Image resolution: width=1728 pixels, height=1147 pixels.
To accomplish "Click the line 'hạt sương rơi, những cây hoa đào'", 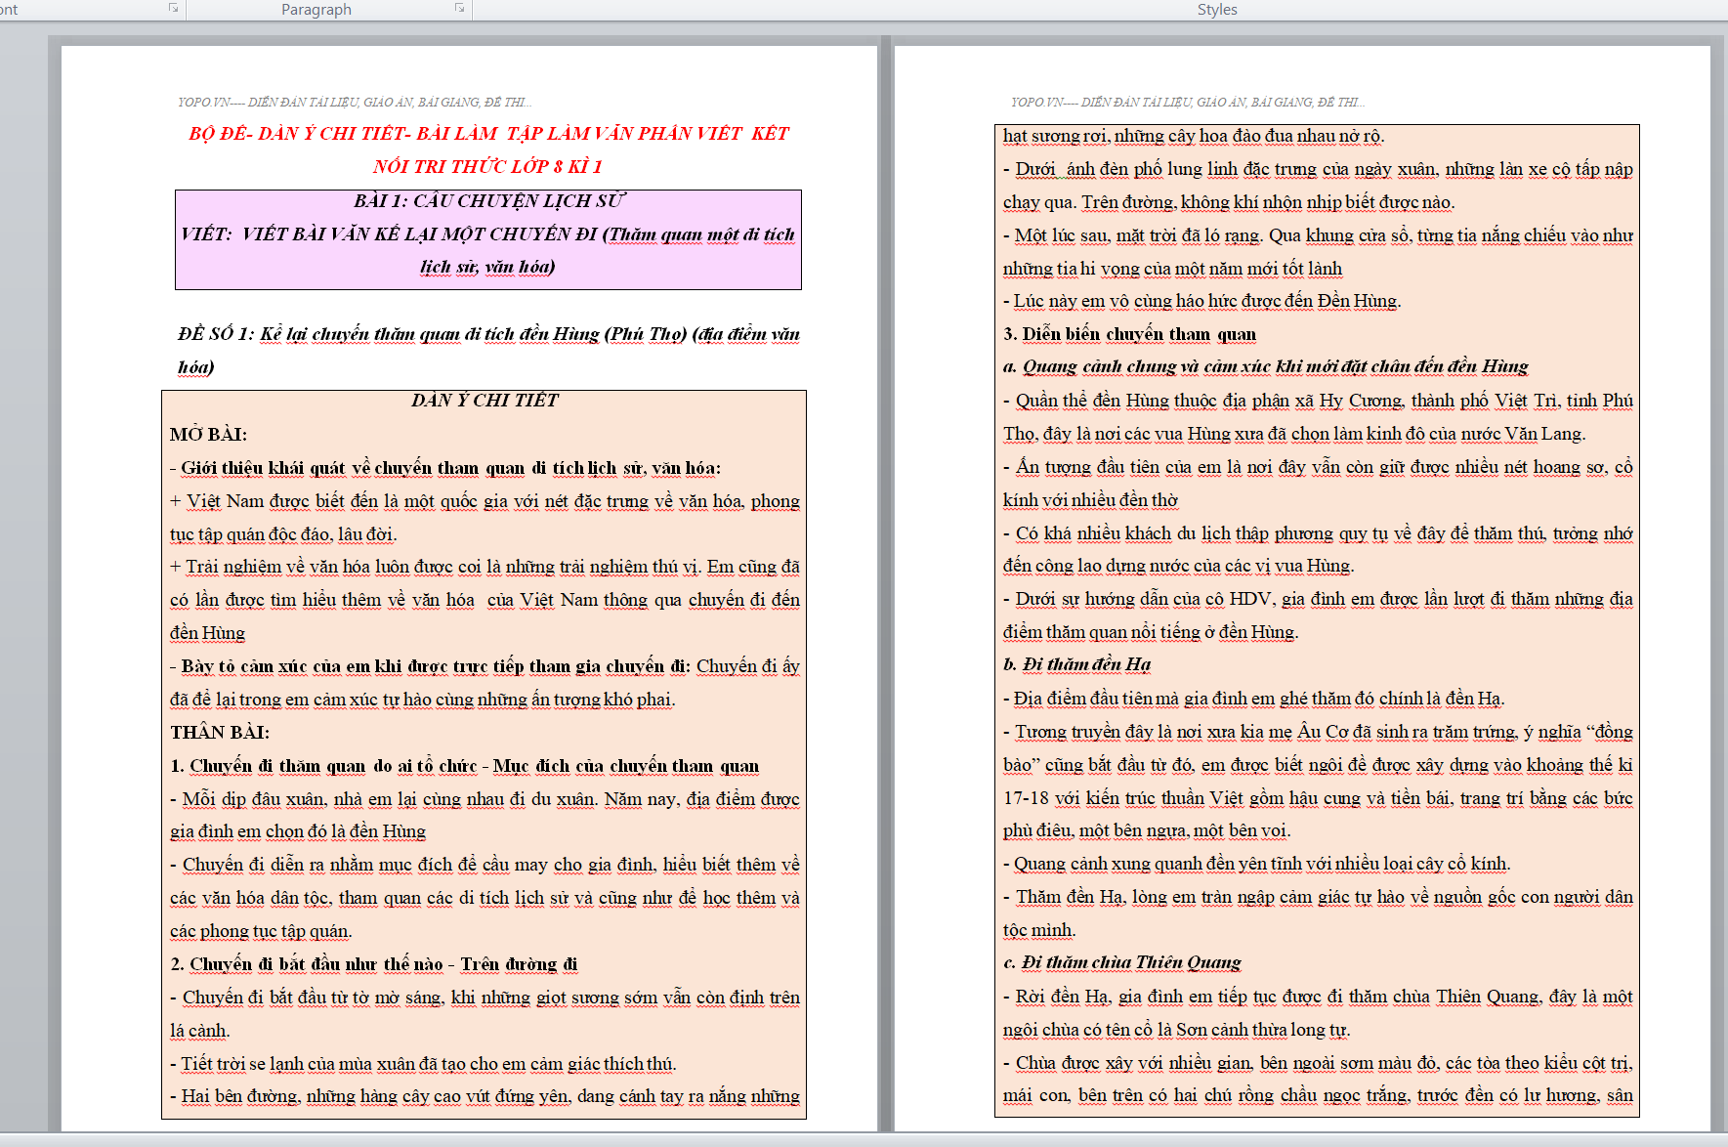I will [x=1194, y=136].
